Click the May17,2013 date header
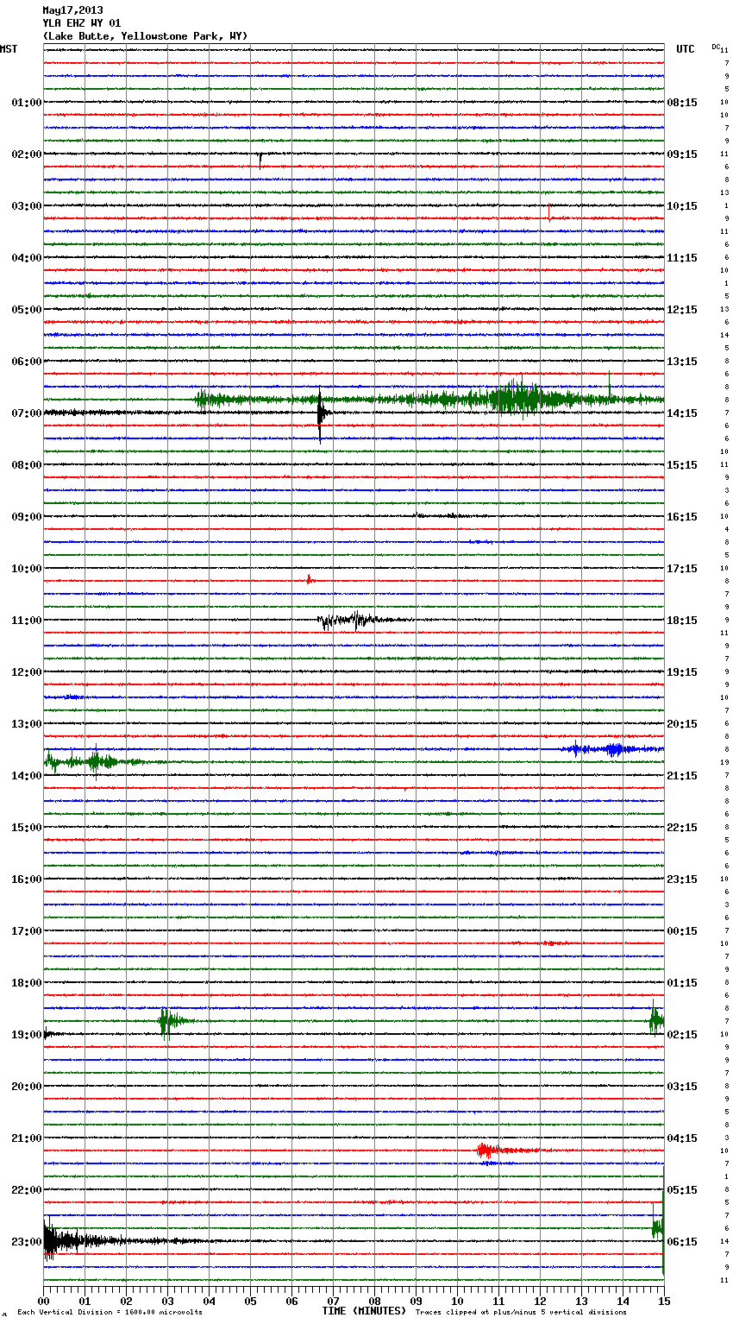 click(72, 10)
